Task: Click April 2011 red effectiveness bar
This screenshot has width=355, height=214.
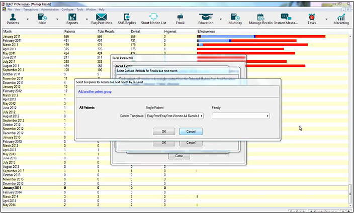Action: (240, 49)
